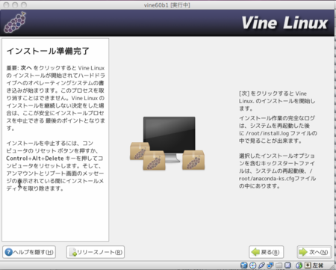Click the 次へ(N) next button
This screenshot has width=336, height=270.
pyautogui.click(x=314, y=252)
